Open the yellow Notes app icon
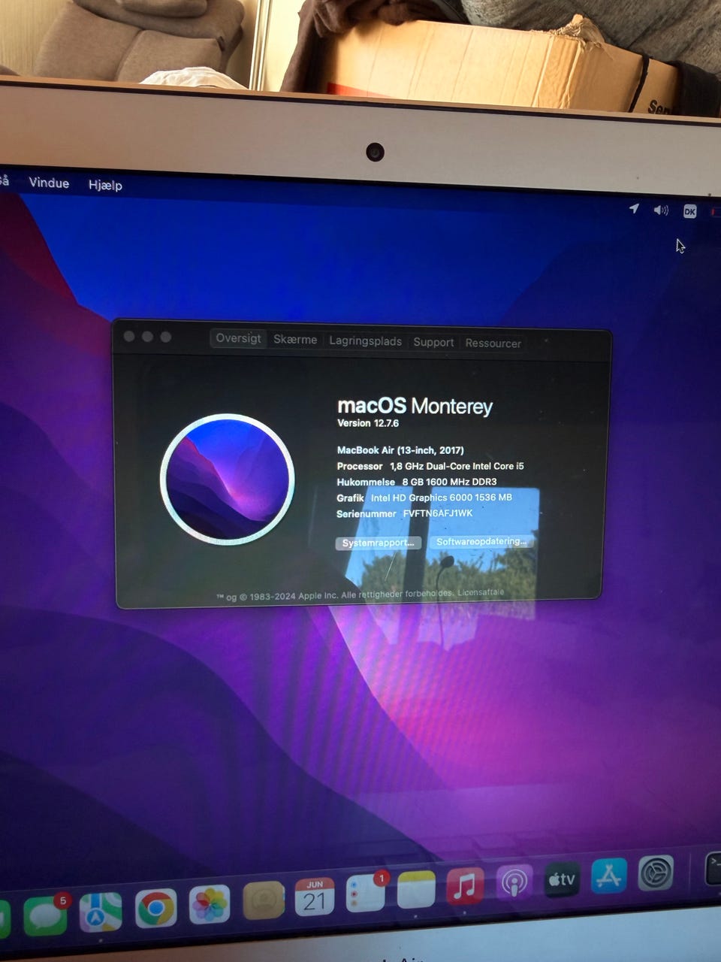721x962 pixels. pyautogui.click(x=416, y=890)
